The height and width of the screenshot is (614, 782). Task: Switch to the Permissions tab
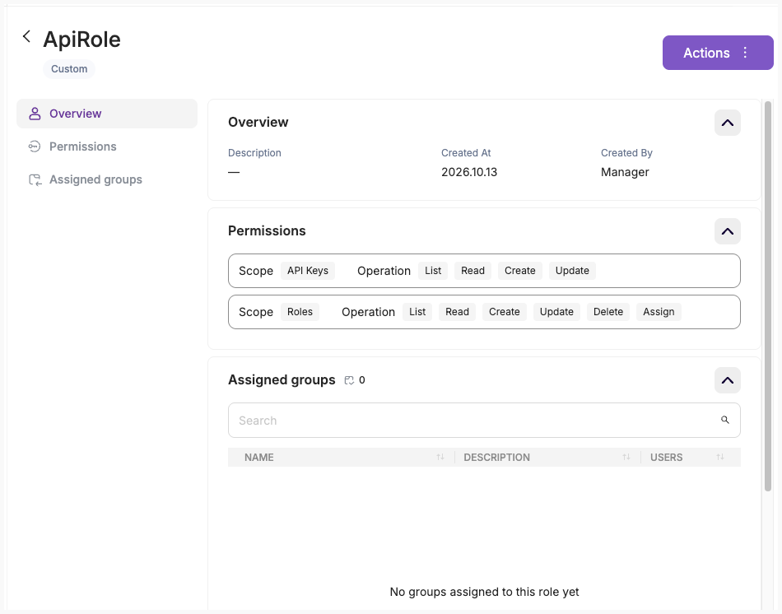pos(107,147)
